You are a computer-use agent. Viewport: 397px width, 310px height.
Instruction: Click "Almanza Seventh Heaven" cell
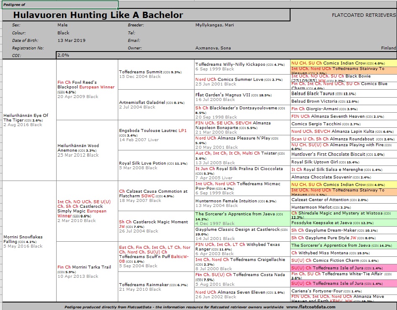click(344, 116)
